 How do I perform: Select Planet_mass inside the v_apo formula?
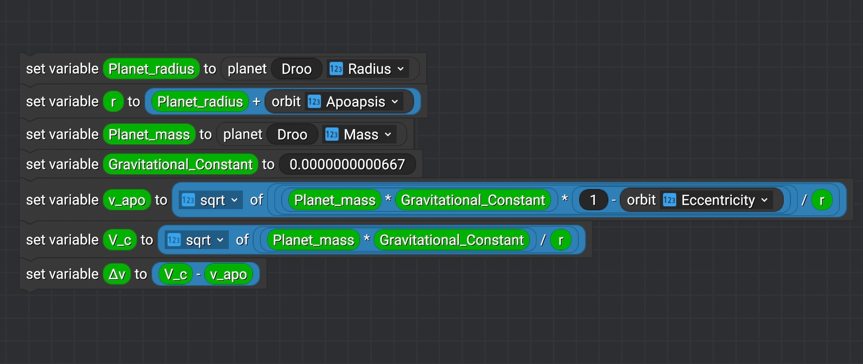coord(335,200)
